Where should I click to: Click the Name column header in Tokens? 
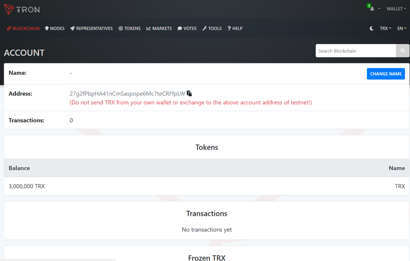click(x=397, y=168)
